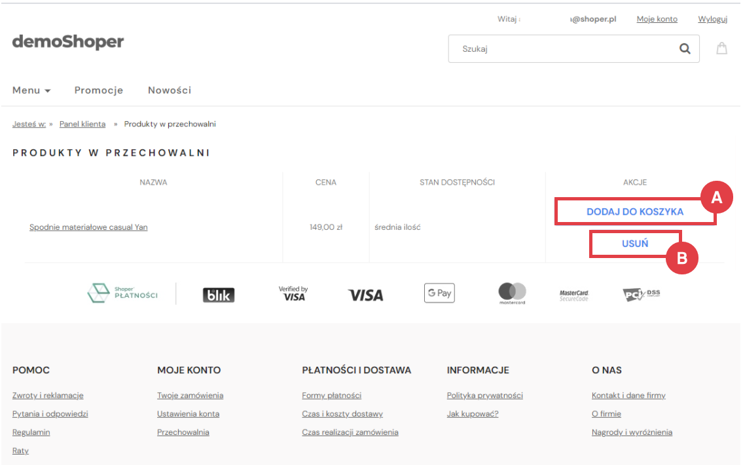Click the demoShoper logo
743x465 pixels.
[x=68, y=42]
